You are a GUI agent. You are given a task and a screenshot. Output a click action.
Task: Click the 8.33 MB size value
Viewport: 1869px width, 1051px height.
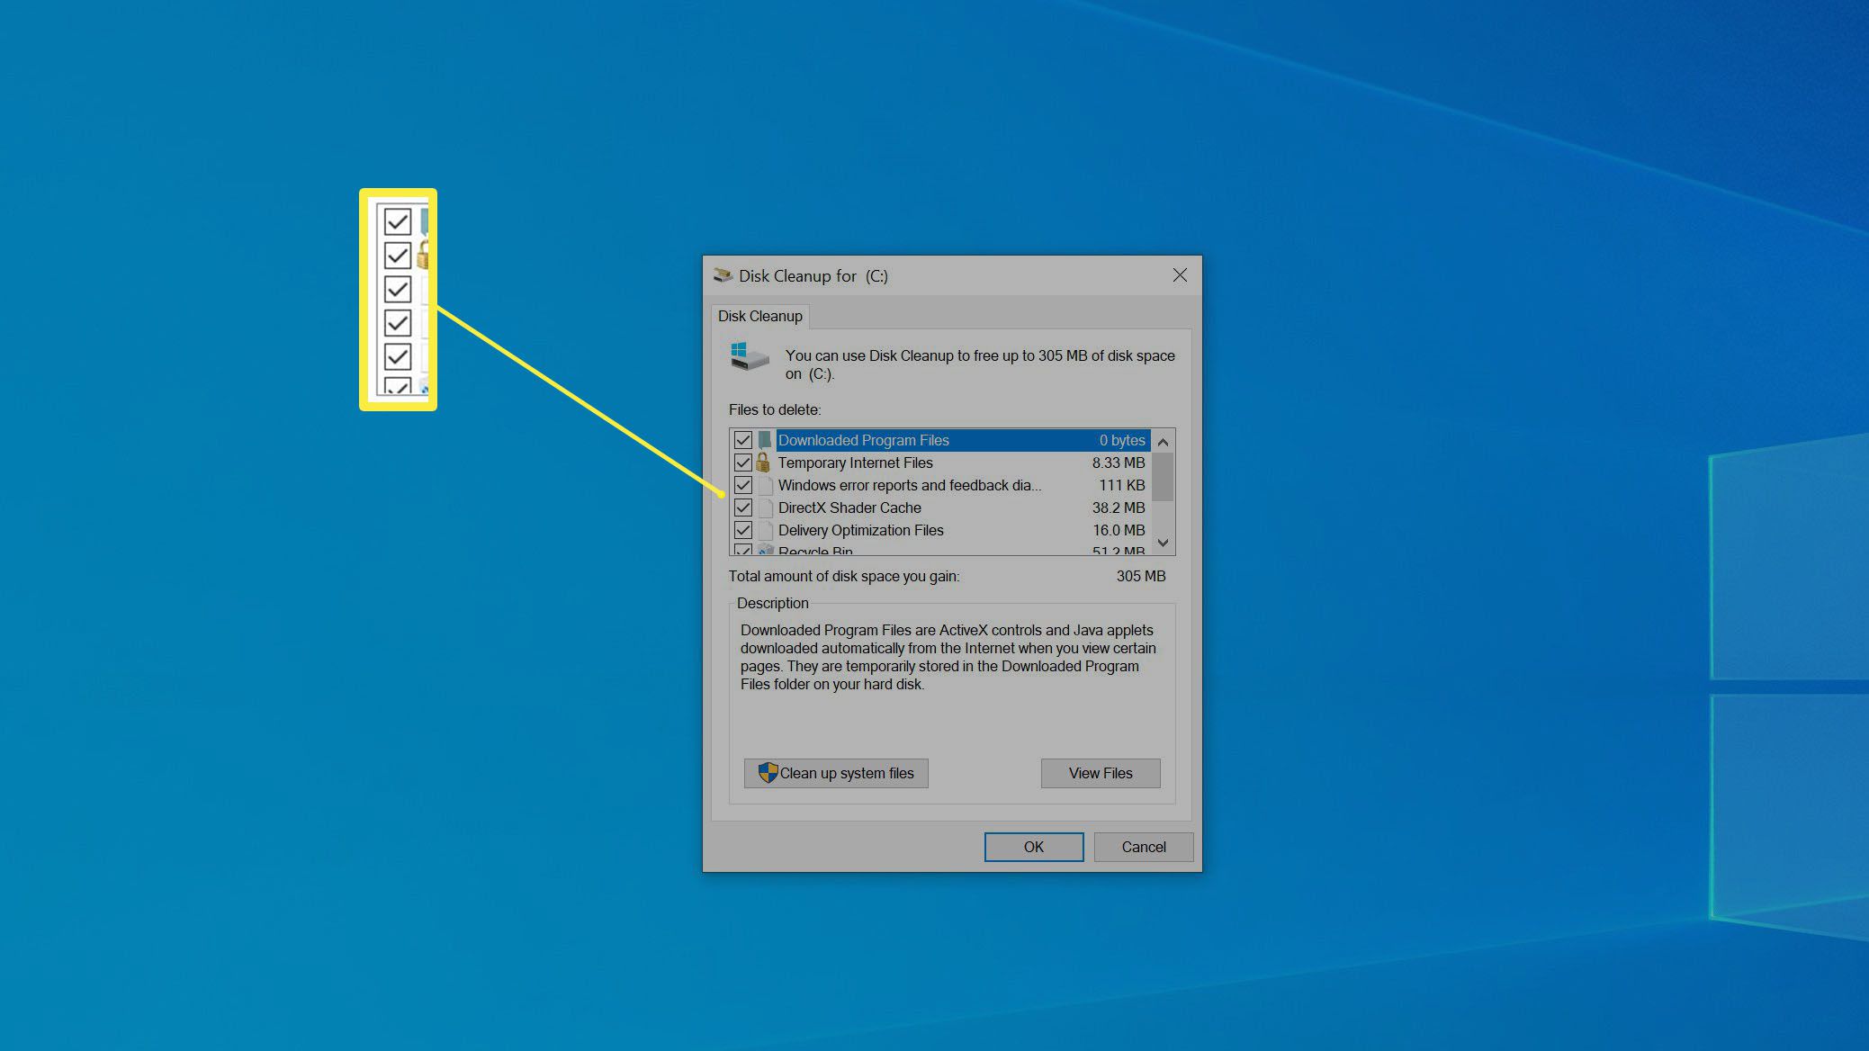click(1119, 463)
